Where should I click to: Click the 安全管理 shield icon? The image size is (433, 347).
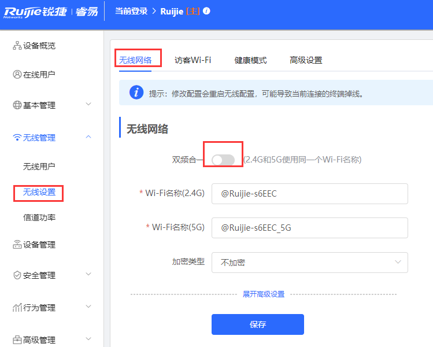(17, 275)
